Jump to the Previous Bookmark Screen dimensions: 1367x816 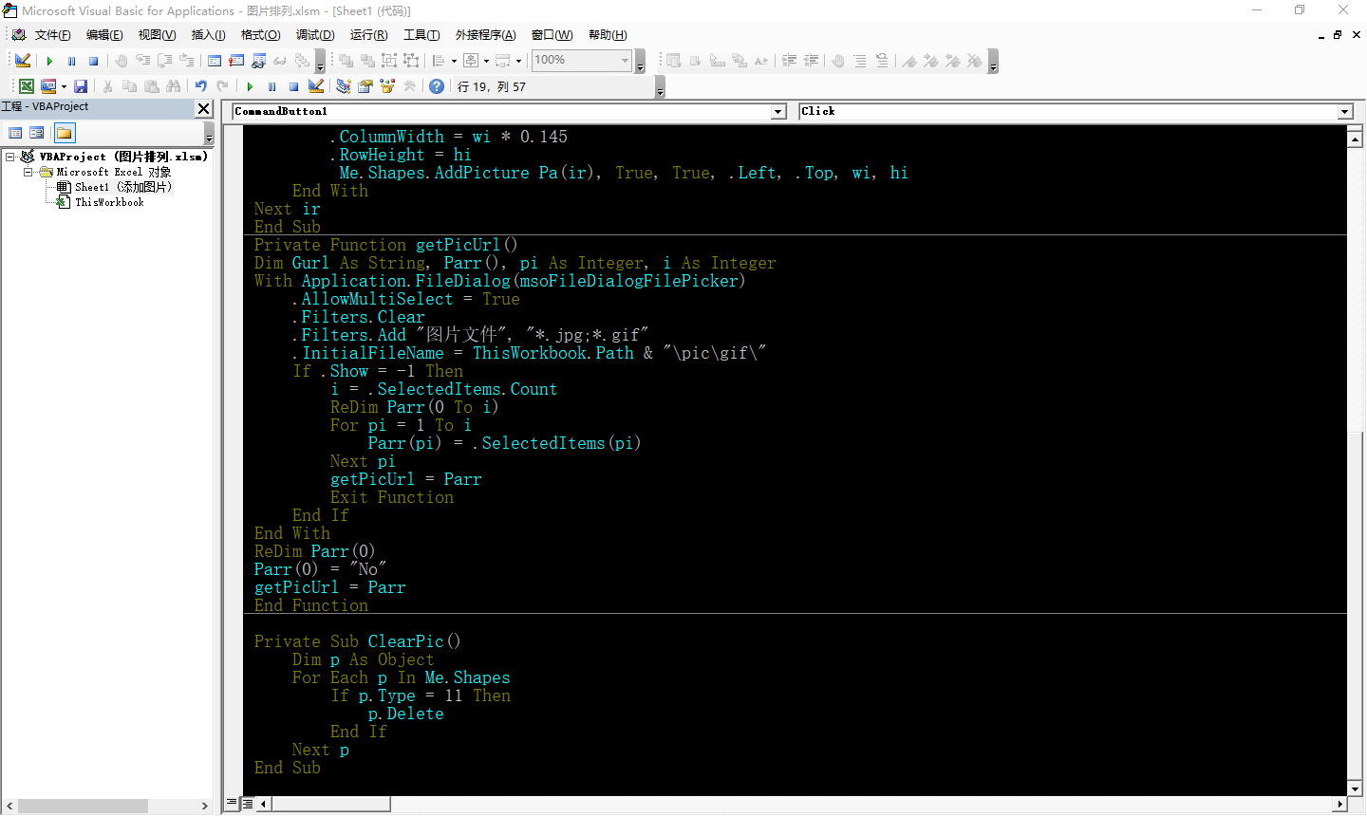pos(953,61)
